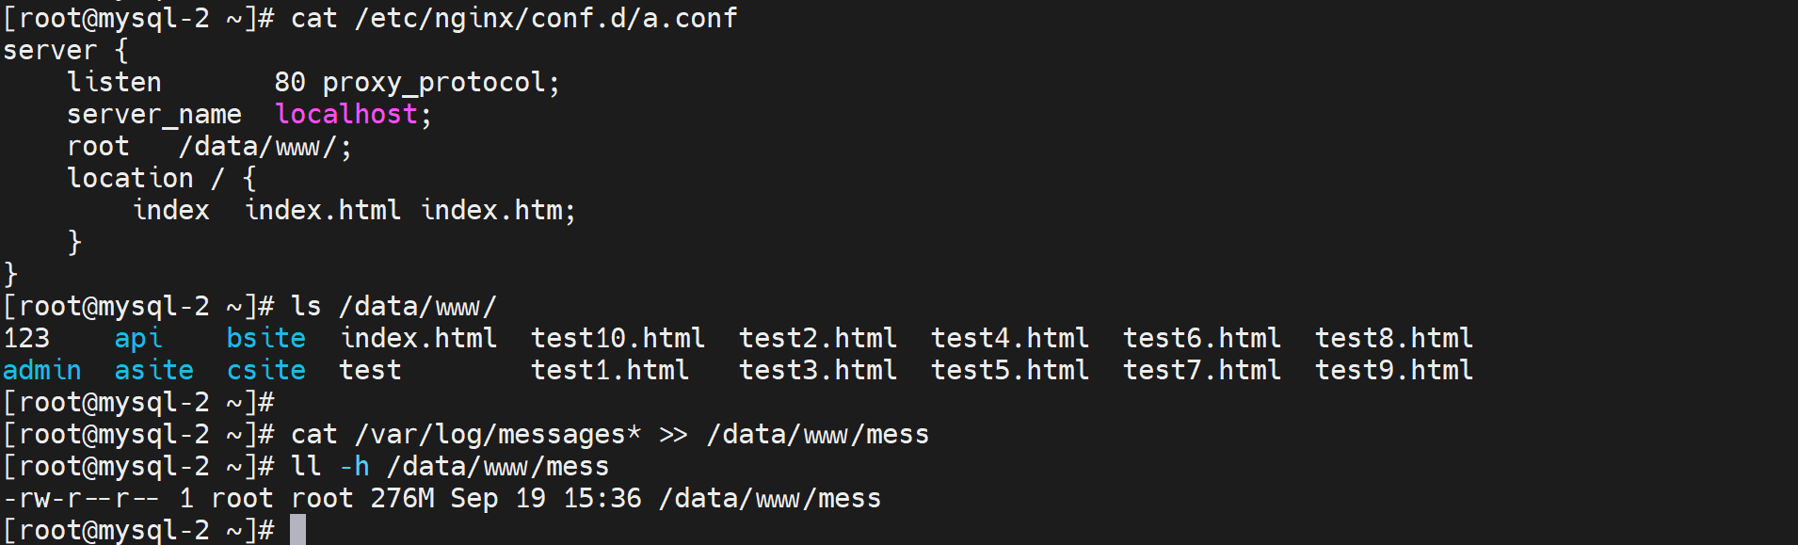Click the '123' entry in the listing
Viewport: 1798px width, 545px height.
click(26, 339)
